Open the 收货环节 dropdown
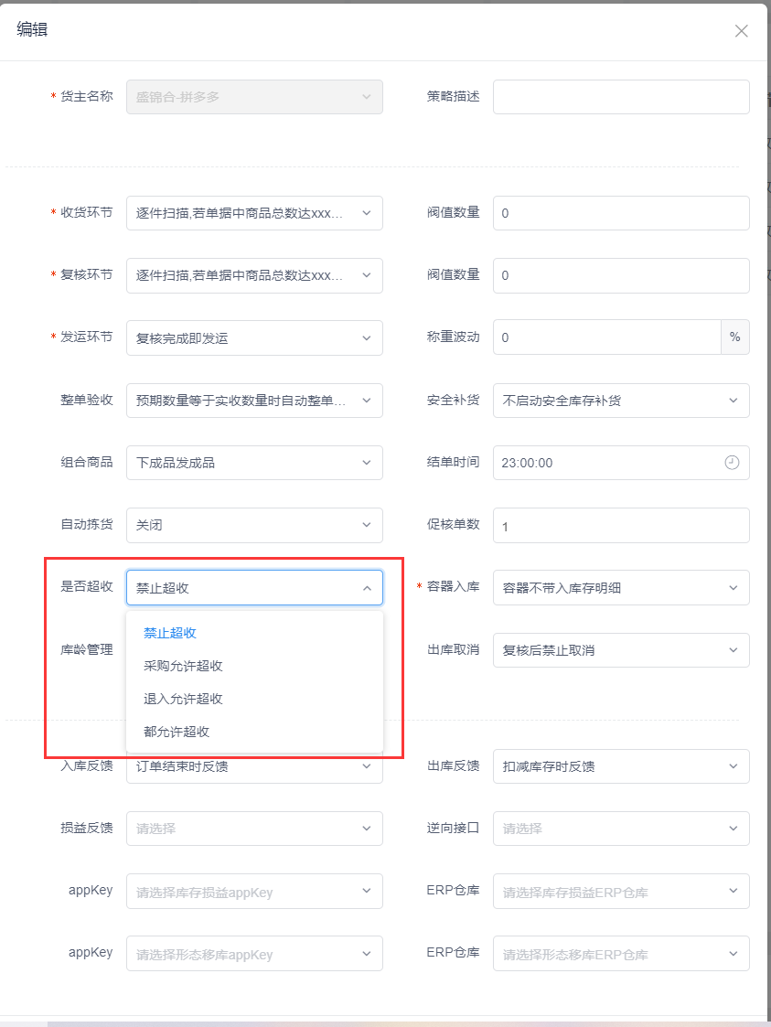Viewport: 771px width, 1027px height. 254,213
